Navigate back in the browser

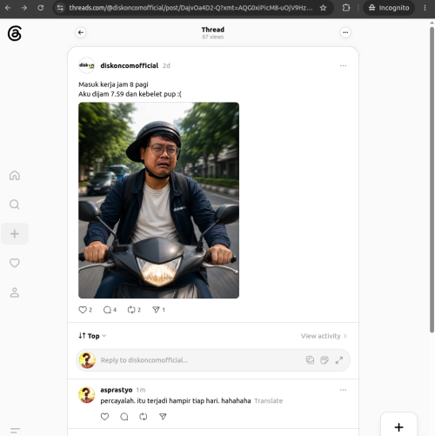pyautogui.click(x=8, y=8)
